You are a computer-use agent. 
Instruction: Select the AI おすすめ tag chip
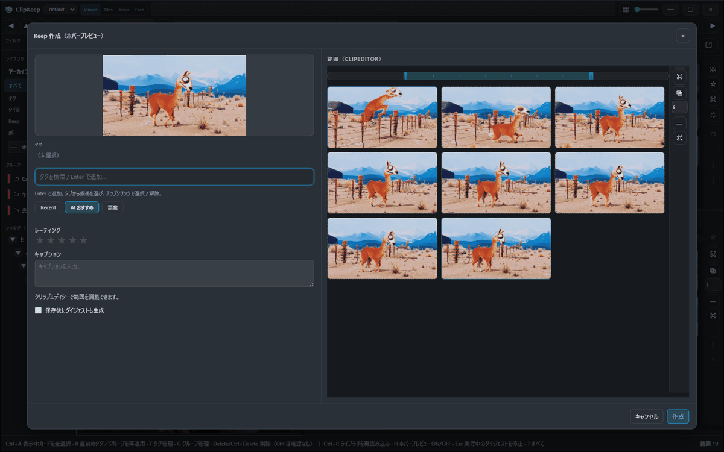[x=82, y=207]
